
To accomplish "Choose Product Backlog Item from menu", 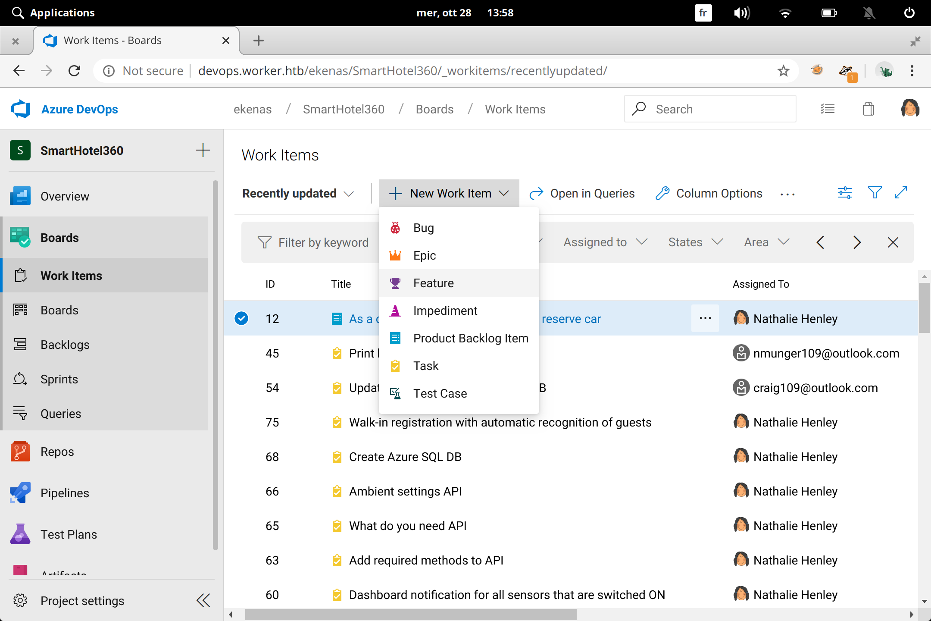I will point(470,338).
